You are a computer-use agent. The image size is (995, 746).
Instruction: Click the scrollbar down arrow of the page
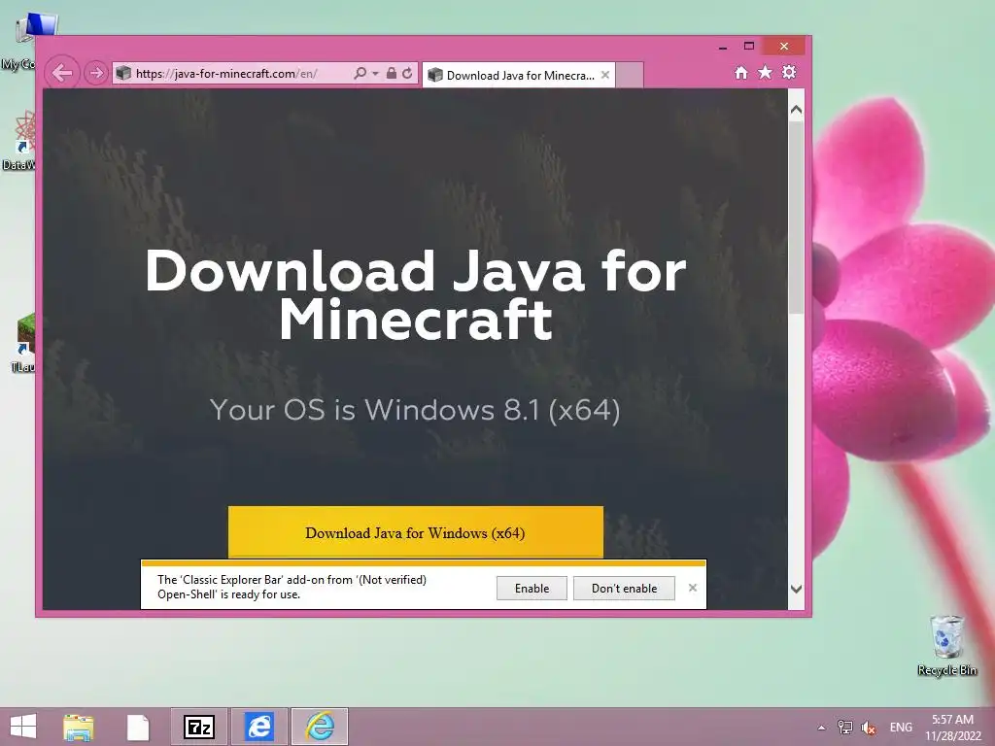coord(797,589)
